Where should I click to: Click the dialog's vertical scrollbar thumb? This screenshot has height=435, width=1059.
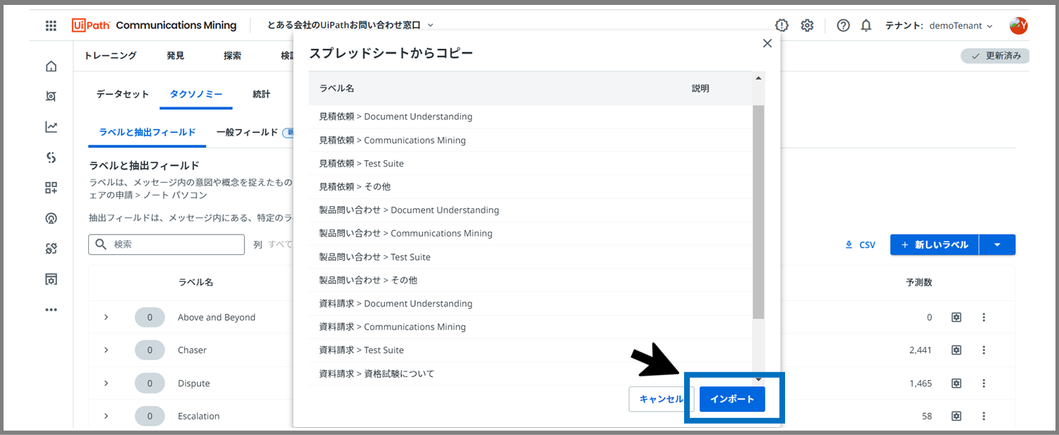(758, 212)
